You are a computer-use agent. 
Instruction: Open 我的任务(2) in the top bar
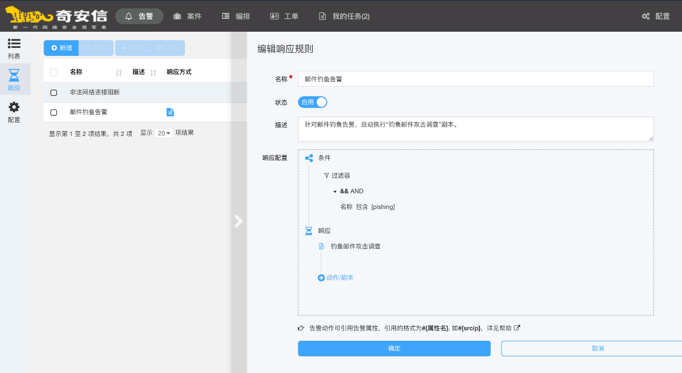(x=344, y=16)
